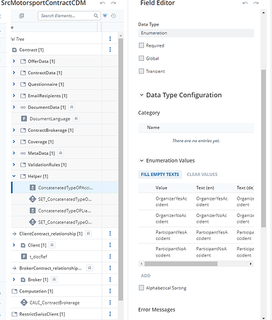Click the CLEAR VALUES button
The height and width of the screenshot is (320, 272).
[x=202, y=175]
